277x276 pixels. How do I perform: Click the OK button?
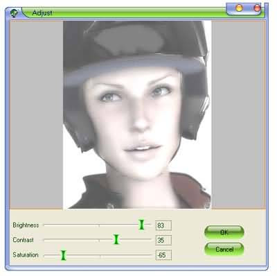(224, 232)
